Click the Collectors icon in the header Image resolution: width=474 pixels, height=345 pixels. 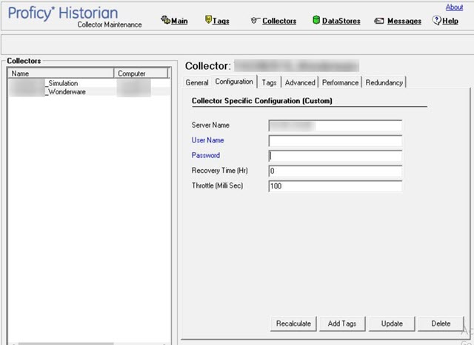pyautogui.click(x=255, y=20)
